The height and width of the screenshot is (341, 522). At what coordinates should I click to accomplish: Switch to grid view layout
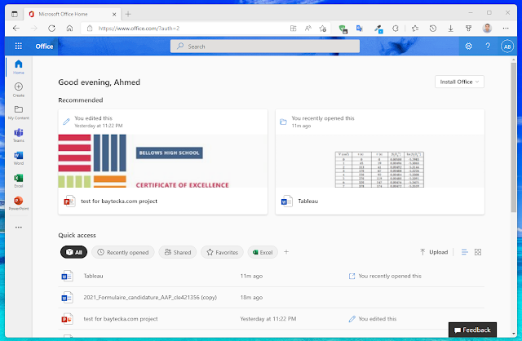[x=478, y=252]
